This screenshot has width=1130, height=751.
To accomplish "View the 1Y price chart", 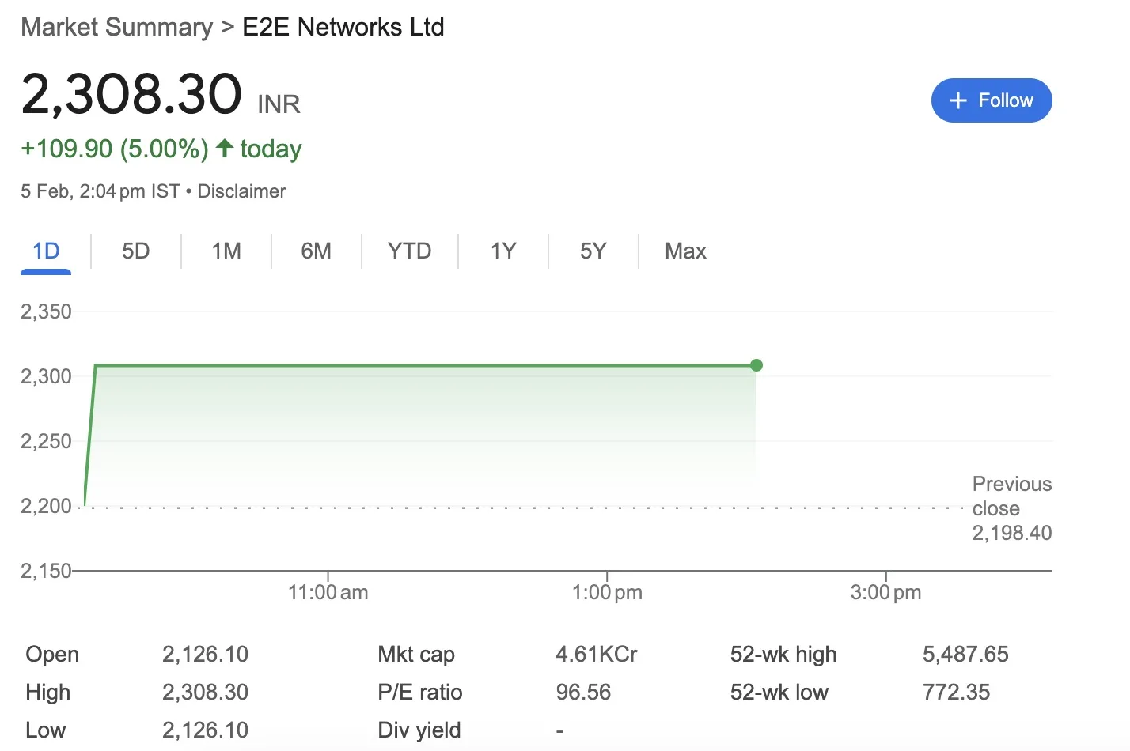I will coord(503,251).
